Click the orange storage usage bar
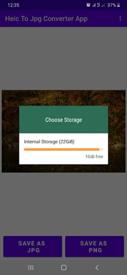Image resolution: width=127 pixels, height=275 pixels. click(x=63, y=149)
